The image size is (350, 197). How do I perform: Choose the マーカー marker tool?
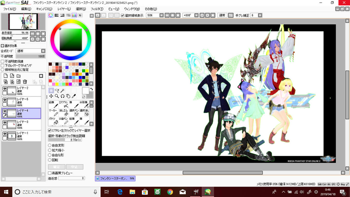coord(53,112)
